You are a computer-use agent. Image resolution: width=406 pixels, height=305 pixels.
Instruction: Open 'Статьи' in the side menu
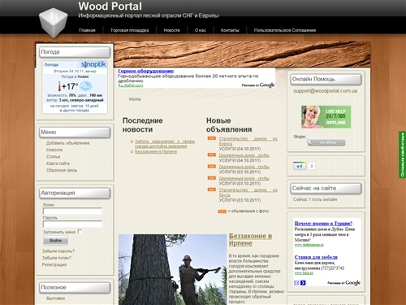point(53,156)
